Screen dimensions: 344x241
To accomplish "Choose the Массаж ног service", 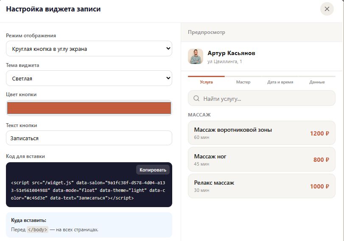I will pyautogui.click(x=262, y=160).
